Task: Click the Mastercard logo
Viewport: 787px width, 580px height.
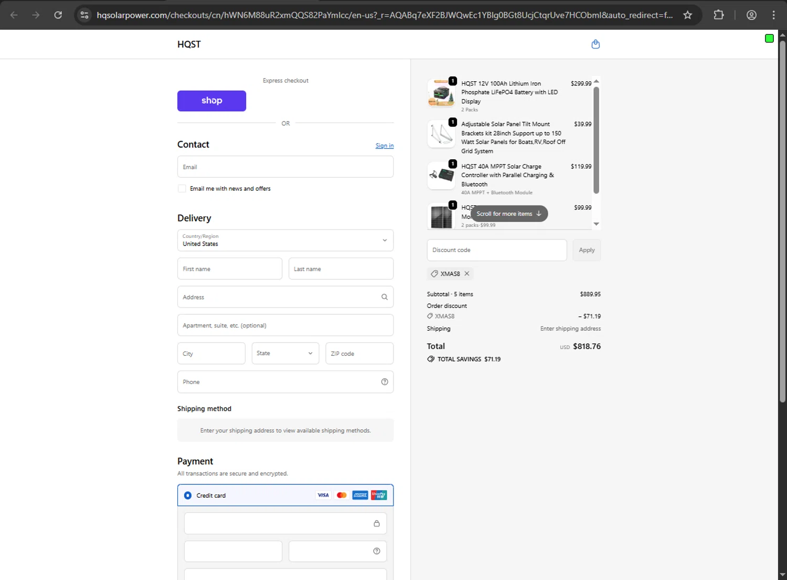Action: 342,495
